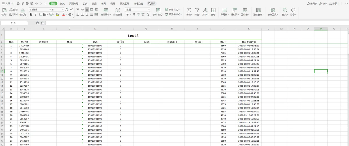Toggle left horizontal alignment button
349x146 pixels.
coord(78,14)
